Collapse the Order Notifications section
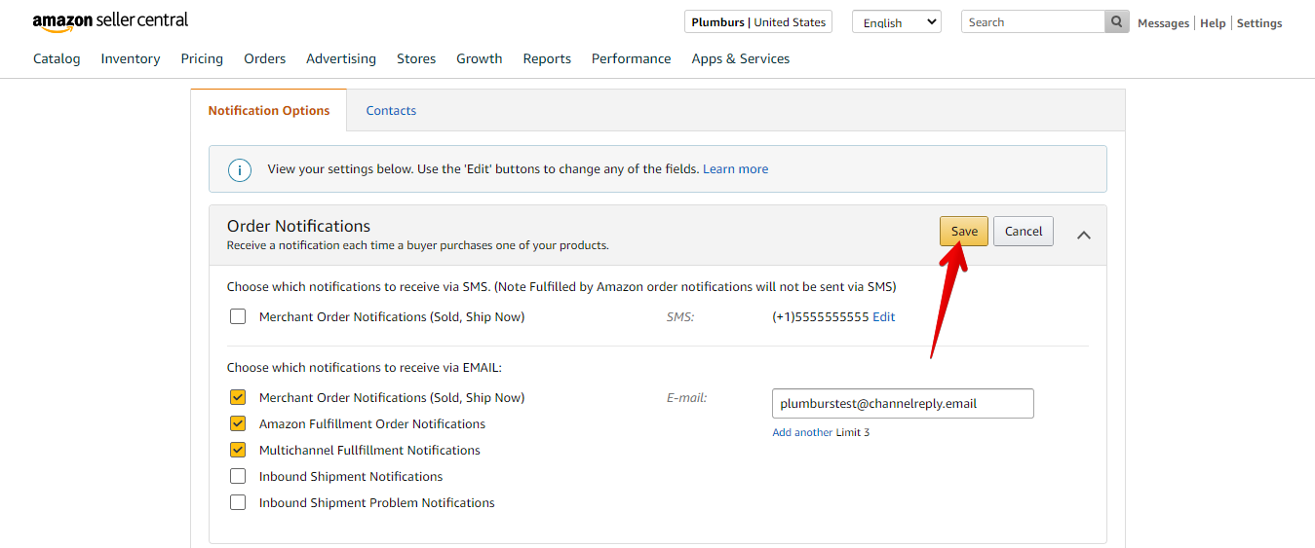Viewport: 1315px width, 548px height. tap(1083, 235)
